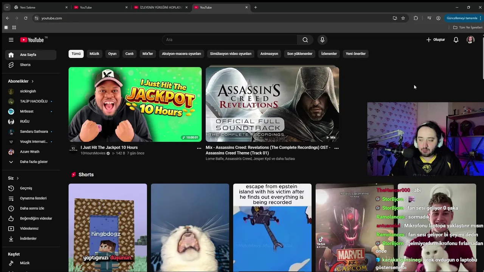Select Son yüklenenler chip
The height and width of the screenshot is (272, 484).
tap(299, 54)
